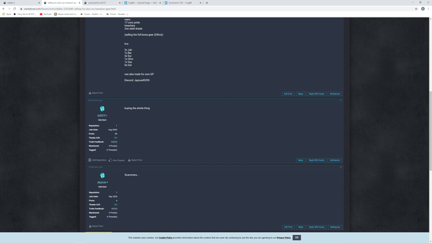Click the '2x Jah' list line
Viewport: 432px width, 243px height.
click(128, 50)
